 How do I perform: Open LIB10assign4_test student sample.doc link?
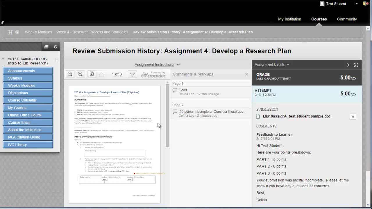297,116
